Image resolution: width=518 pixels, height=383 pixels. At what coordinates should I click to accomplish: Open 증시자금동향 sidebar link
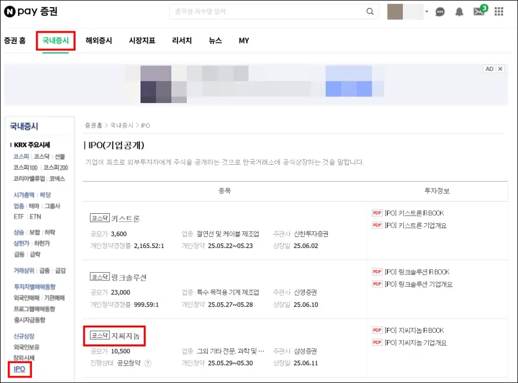pos(29,320)
